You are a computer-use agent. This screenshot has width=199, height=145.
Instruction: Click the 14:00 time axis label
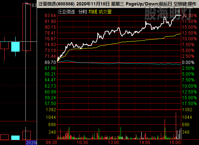145,142
